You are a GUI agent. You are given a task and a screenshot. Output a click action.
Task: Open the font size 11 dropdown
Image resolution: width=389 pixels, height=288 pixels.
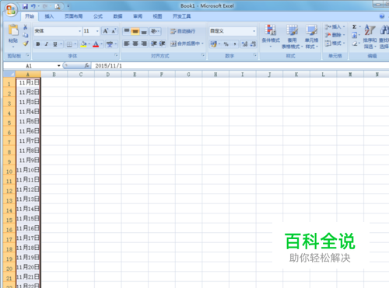tap(97, 31)
